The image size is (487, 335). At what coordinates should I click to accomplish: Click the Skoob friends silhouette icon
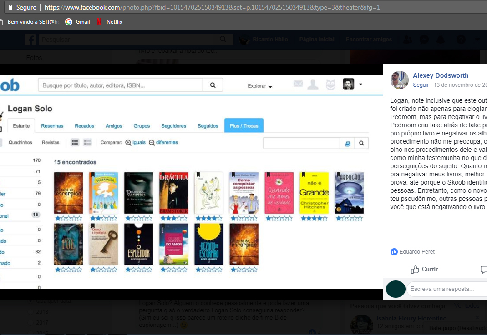coord(313,85)
